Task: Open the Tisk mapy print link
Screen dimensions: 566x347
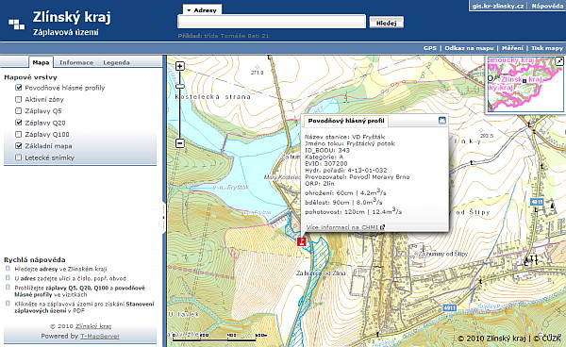Action: [547, 48]
